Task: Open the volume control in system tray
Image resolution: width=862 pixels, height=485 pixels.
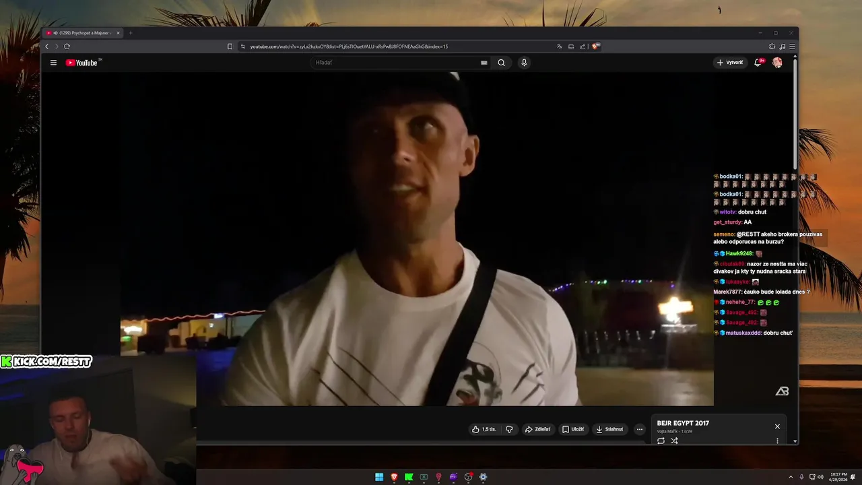Action: pyautogui.click(x=820, y=477)
